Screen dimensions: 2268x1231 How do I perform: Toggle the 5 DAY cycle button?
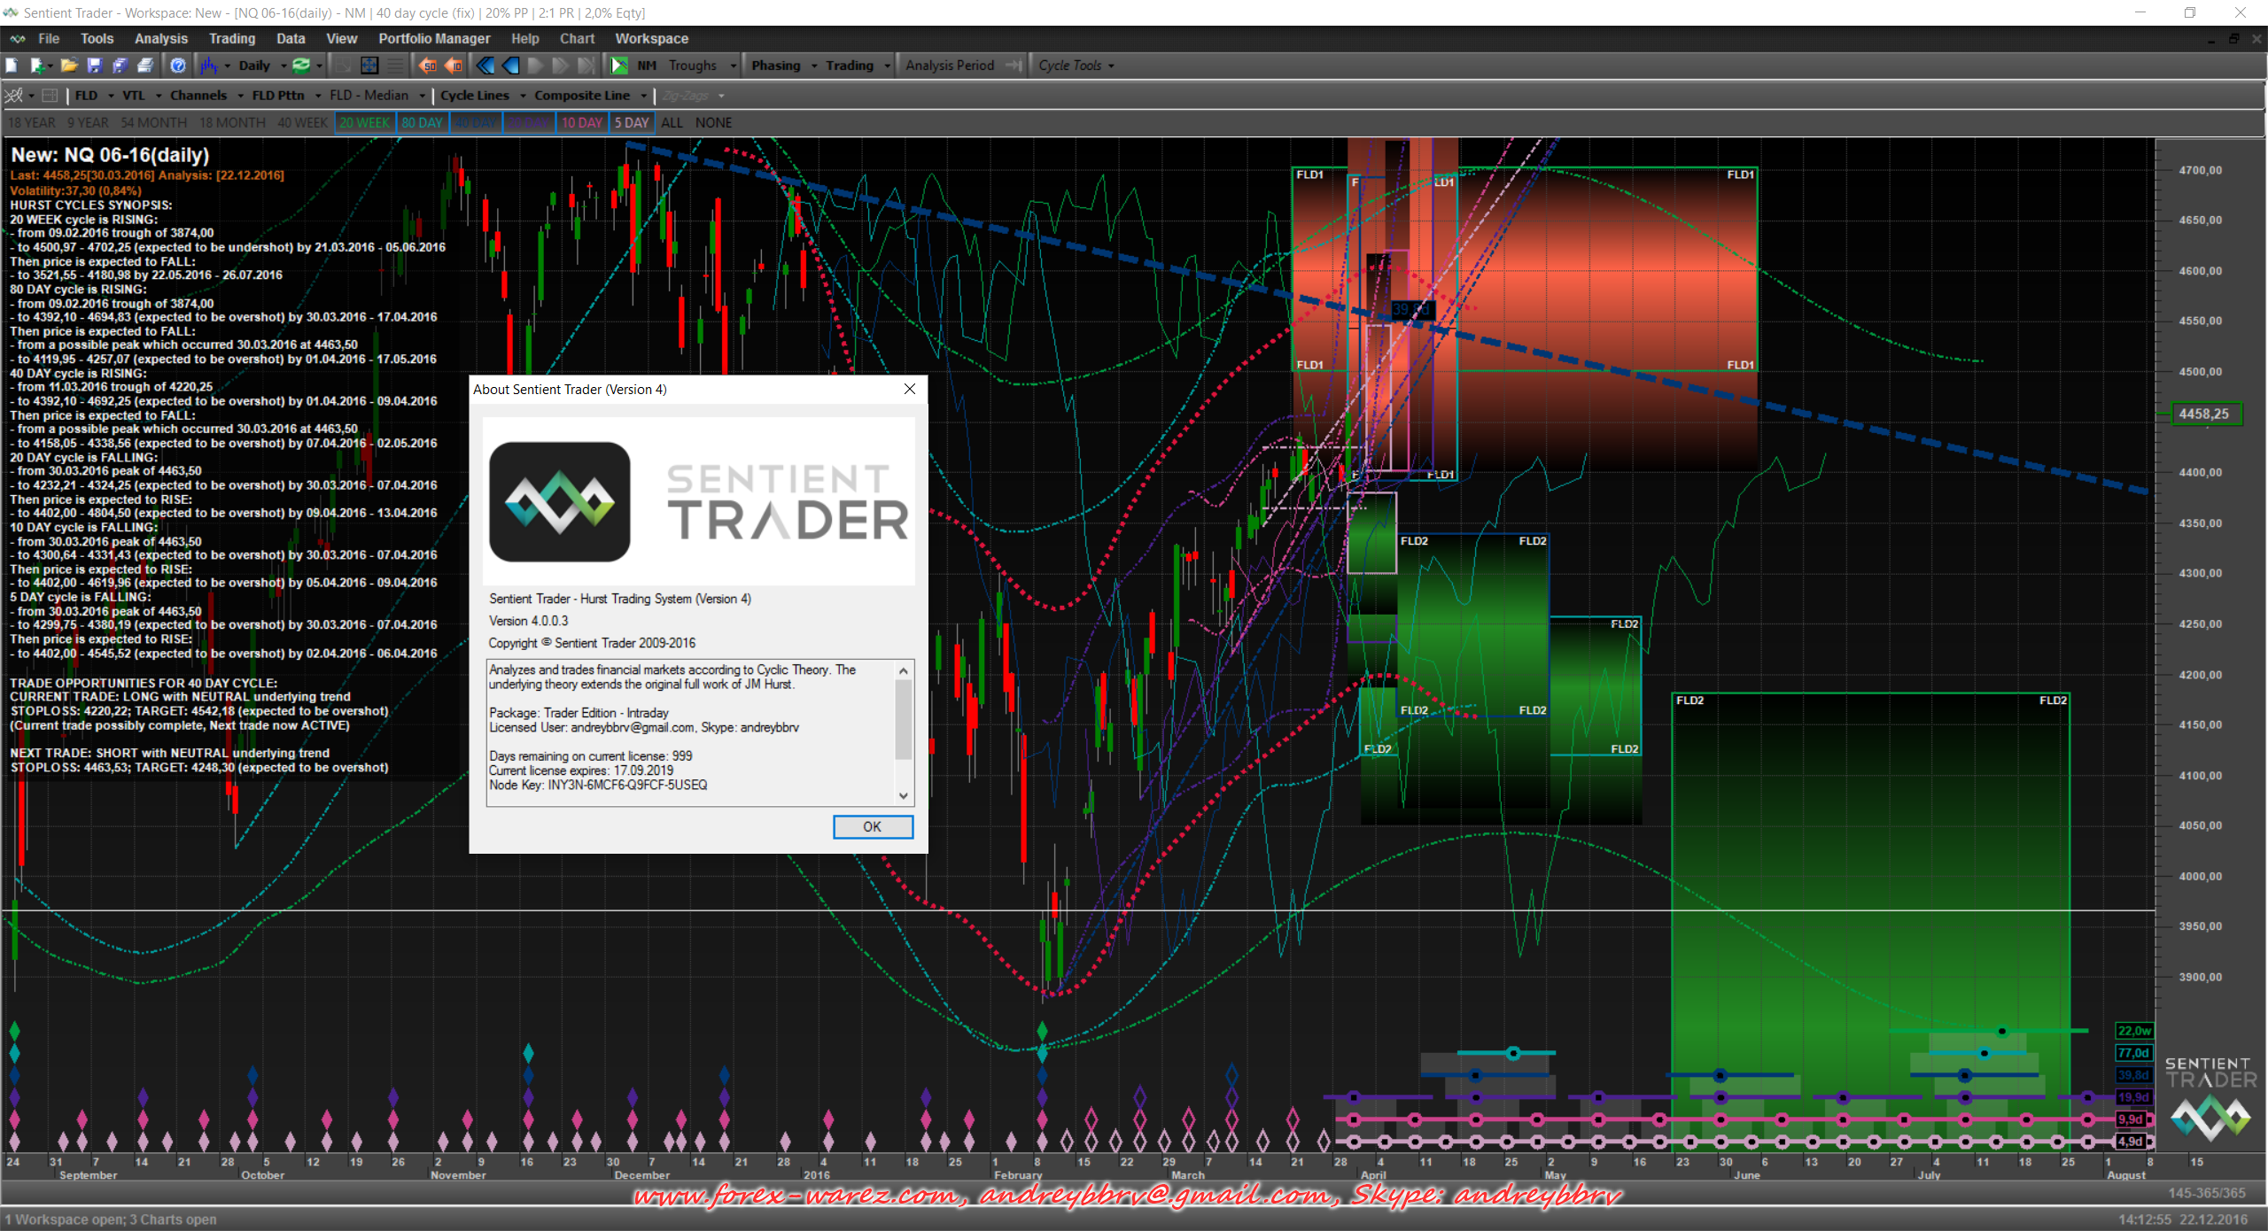click(632, 123)
